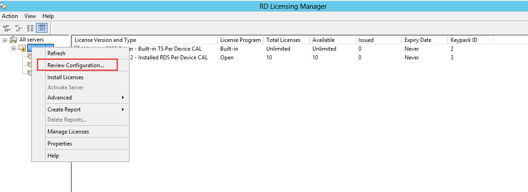Viewport: 528px width, 192px height.
Task: Click Never expiry for the Built-in row
Action: (x=412, y=49)
